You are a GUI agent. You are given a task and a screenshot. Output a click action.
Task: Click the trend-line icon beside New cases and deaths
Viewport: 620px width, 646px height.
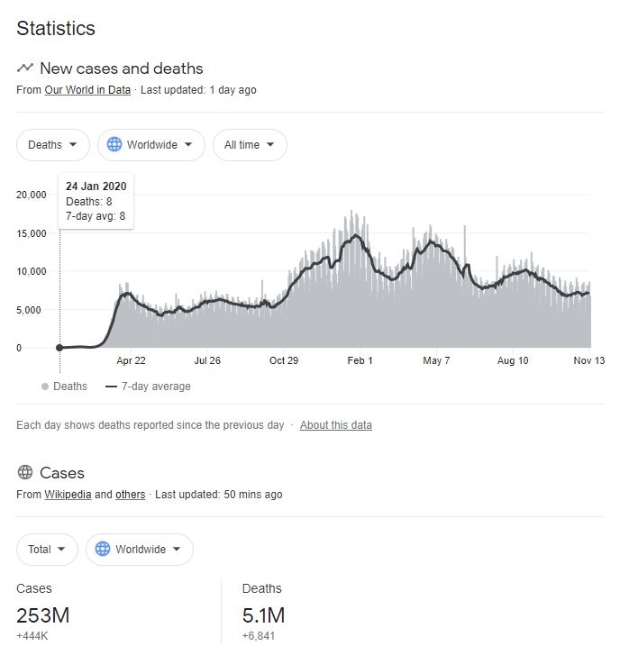tap(25, 68)
